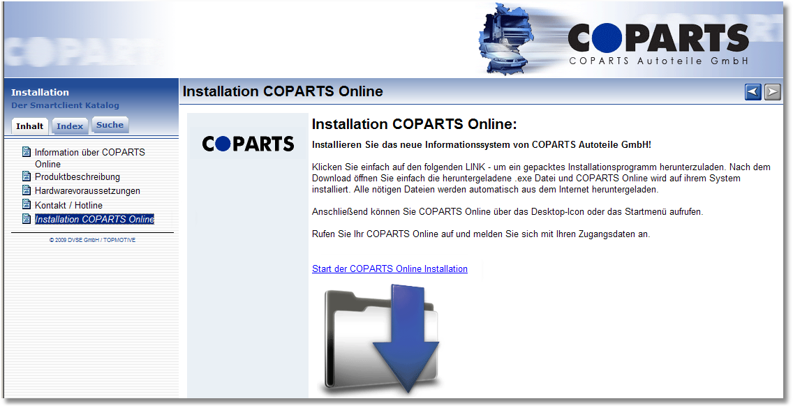Viewport: 793px width, 408px height.
Task: Switch to the Inhalt tab
Action: click(29, 126)
